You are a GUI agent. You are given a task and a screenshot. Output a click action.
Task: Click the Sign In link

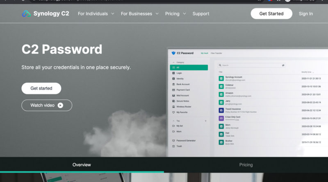pos(305,13)
